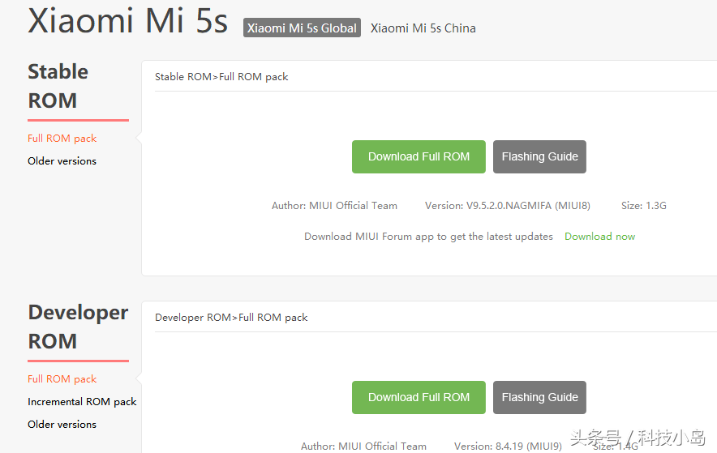Download Full ROM for Stable ROM
Image resolution: width=717 pixels, height=453 pixels.
(x=419, y=156)
